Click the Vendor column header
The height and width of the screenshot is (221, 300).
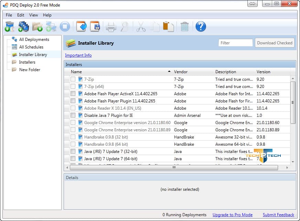pos(181,72)
